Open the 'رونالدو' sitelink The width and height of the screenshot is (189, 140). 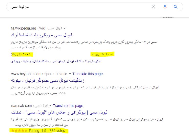[16, 61]
